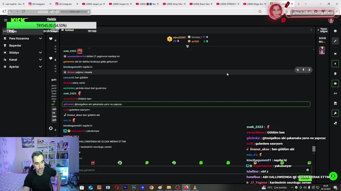Switch to the Balon Data YouTube tab
The height and width of the screenshot is (191, 341).
pos(201,4)
